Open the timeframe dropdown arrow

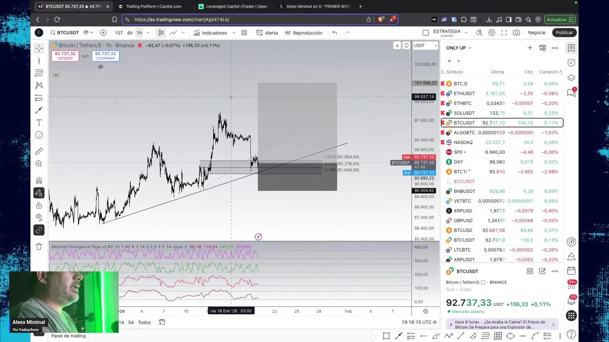tap(148, 33)
